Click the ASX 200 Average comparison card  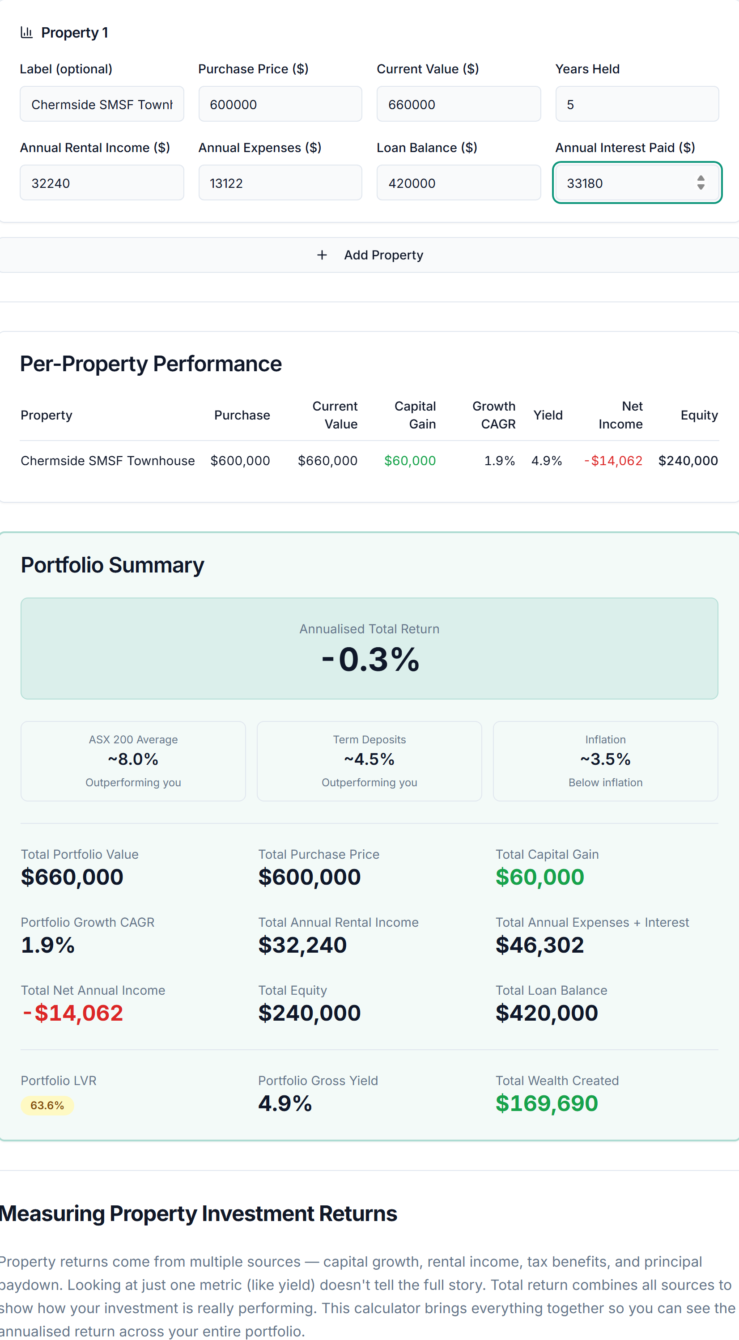coord(133,760)
